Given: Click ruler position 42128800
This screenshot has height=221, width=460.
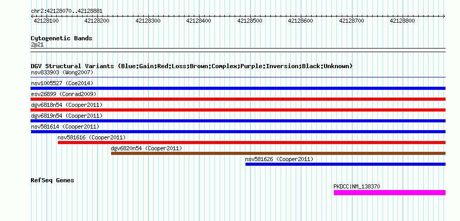Looking at the screenshot, I should coord(403,21).
